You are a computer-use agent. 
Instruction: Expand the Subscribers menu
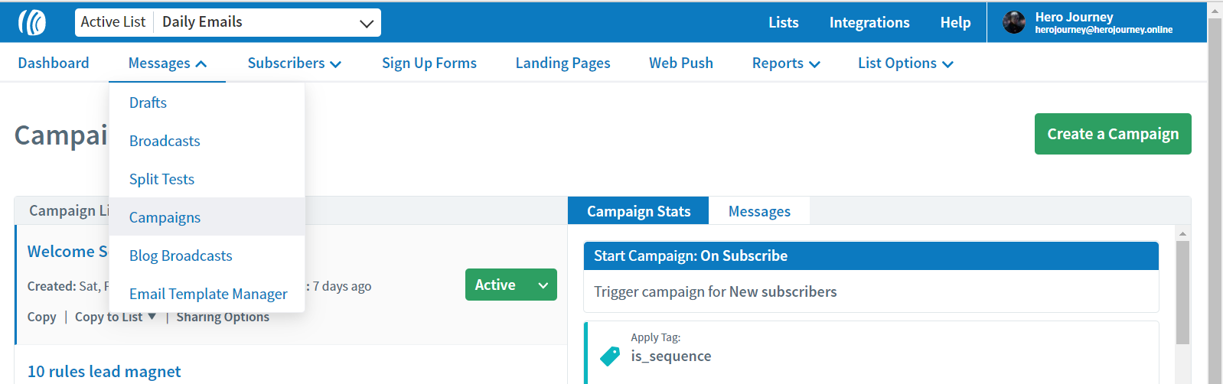pos(295,63)
